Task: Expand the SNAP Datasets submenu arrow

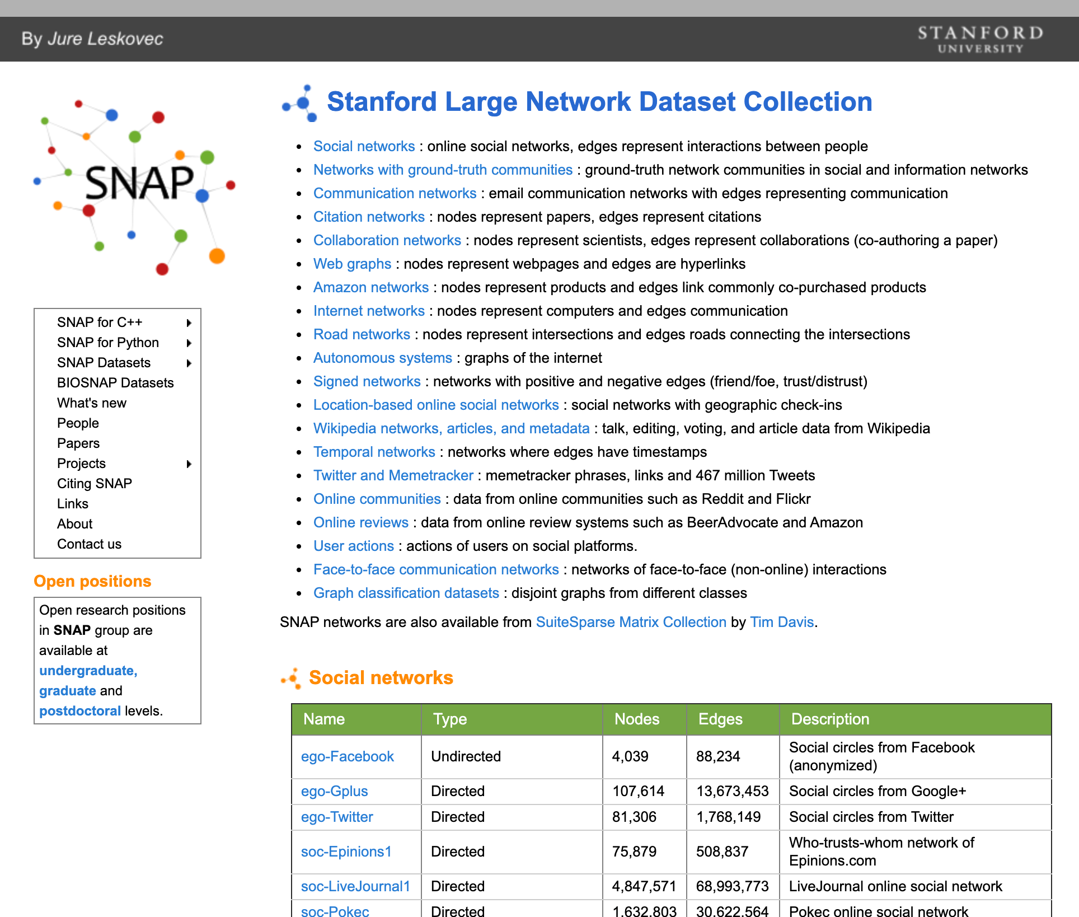Action: point(189,363)
